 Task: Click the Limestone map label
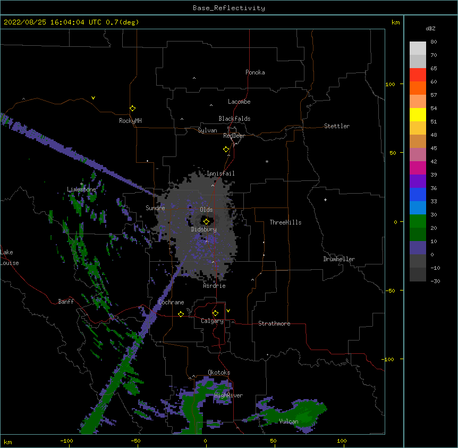tap(81, 189)
